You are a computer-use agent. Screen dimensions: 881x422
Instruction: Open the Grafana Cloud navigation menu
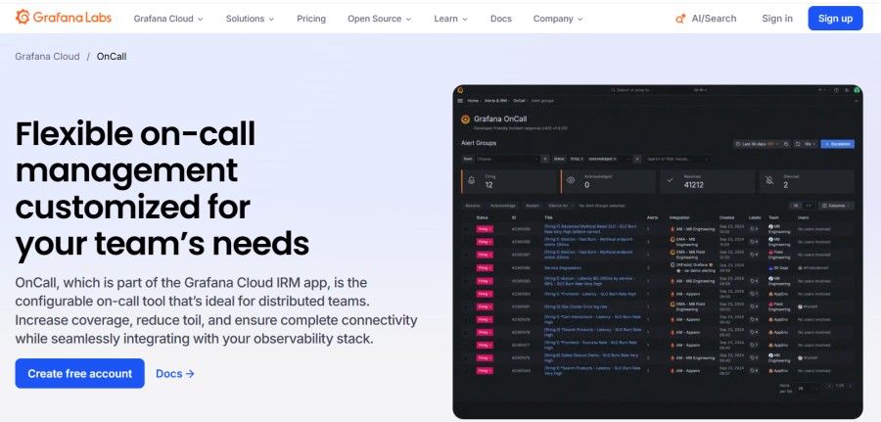click(x=168, y=19)
